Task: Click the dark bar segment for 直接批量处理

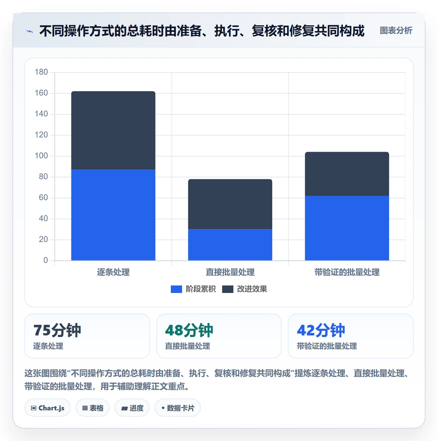Action: (230, 204)
